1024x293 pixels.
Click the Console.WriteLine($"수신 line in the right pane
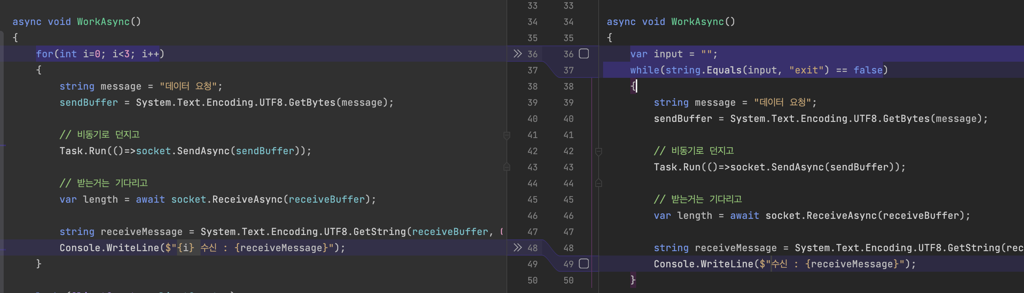(785, 264)
